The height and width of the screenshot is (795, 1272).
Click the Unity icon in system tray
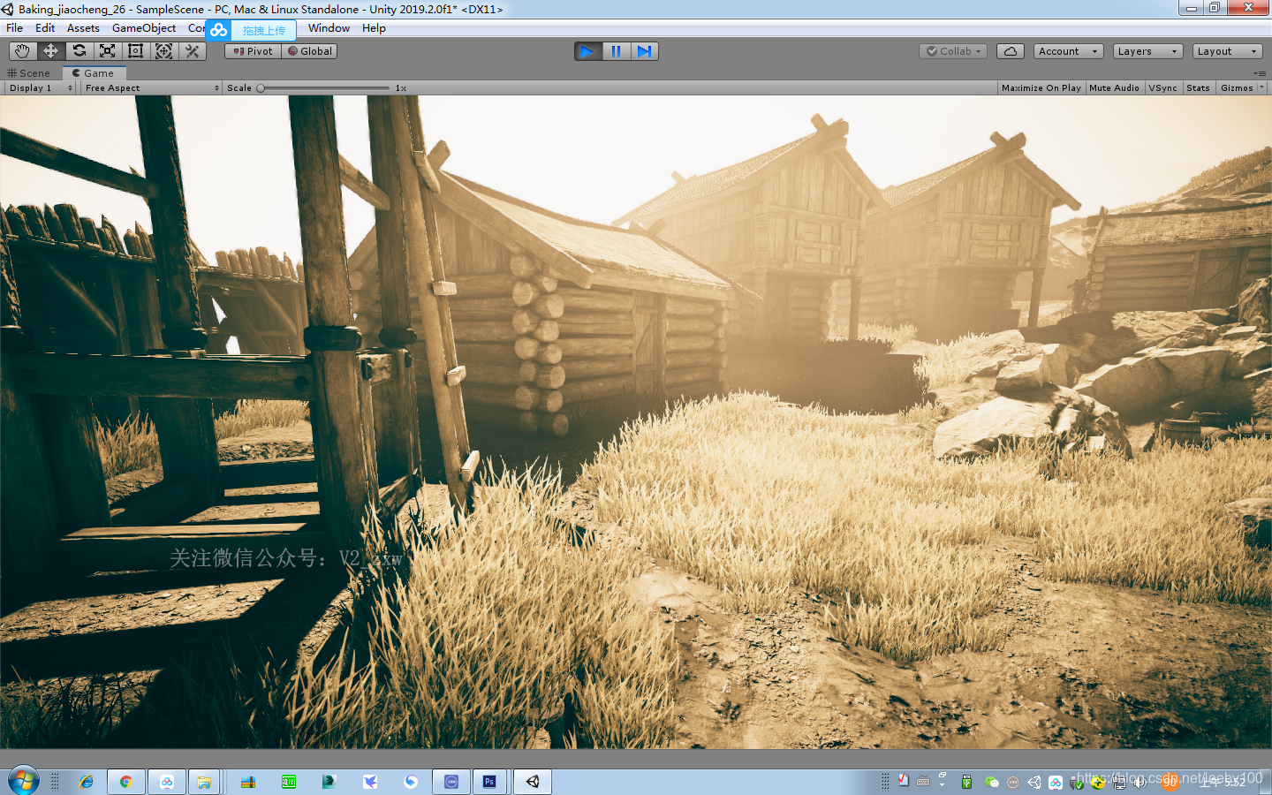tap(1034, 782)
